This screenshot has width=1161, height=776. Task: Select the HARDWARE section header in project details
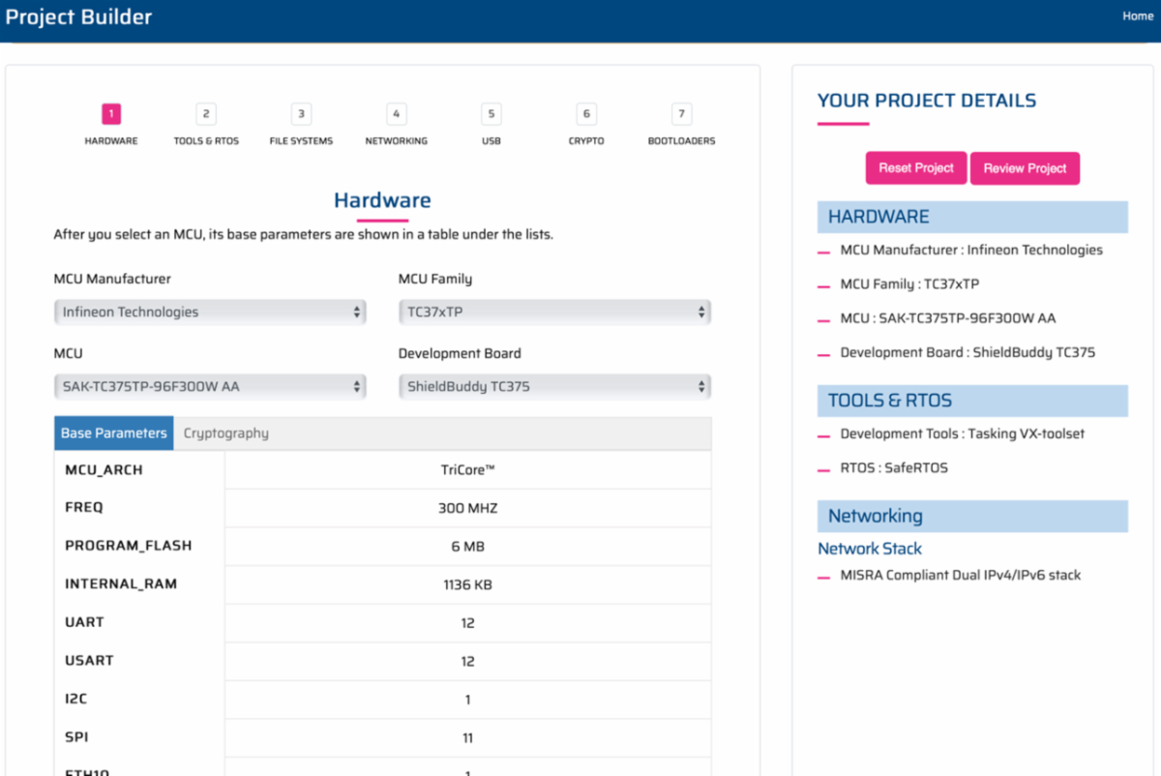pos(972,217)
